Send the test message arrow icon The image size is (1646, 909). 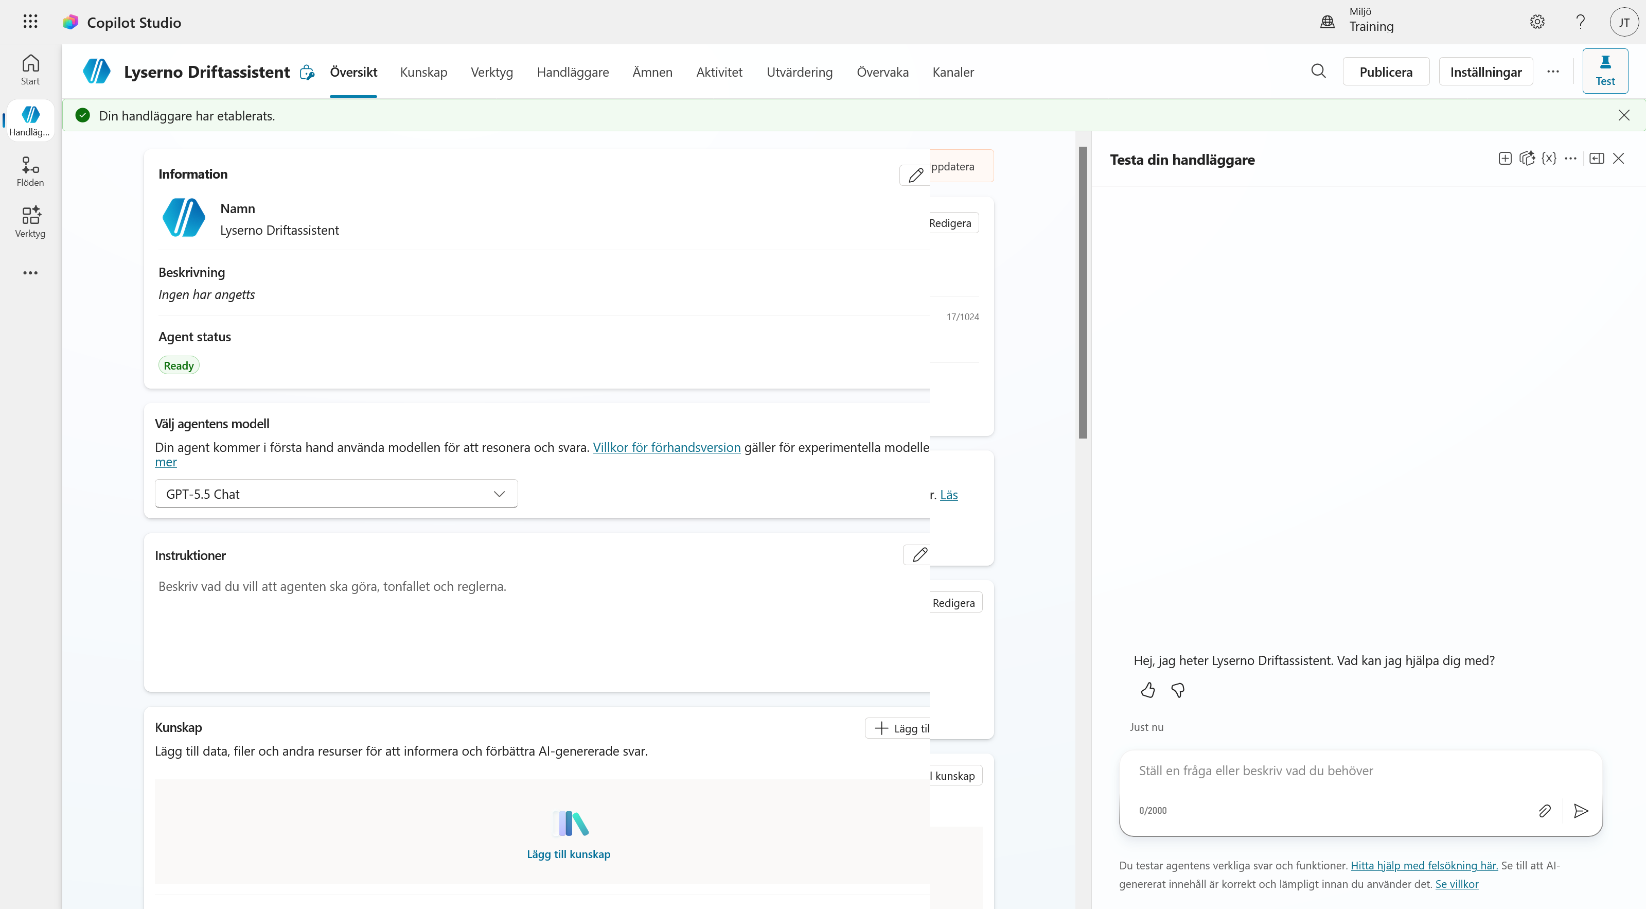(1581, 811)
